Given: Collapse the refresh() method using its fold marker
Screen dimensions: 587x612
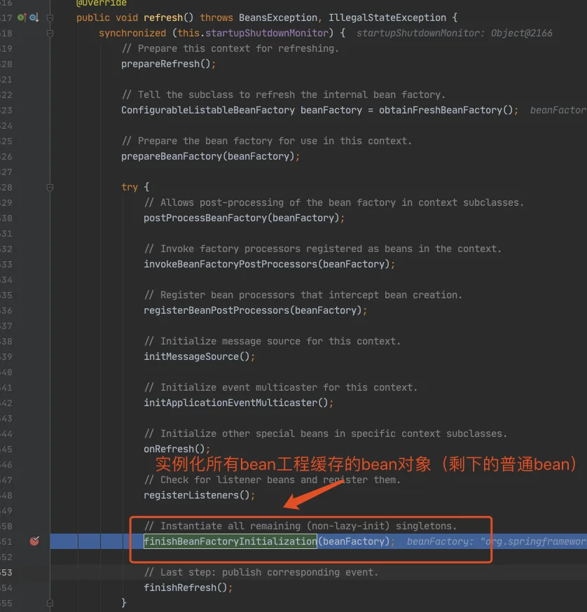Looking at the screenshot, I should coord(50,18).
